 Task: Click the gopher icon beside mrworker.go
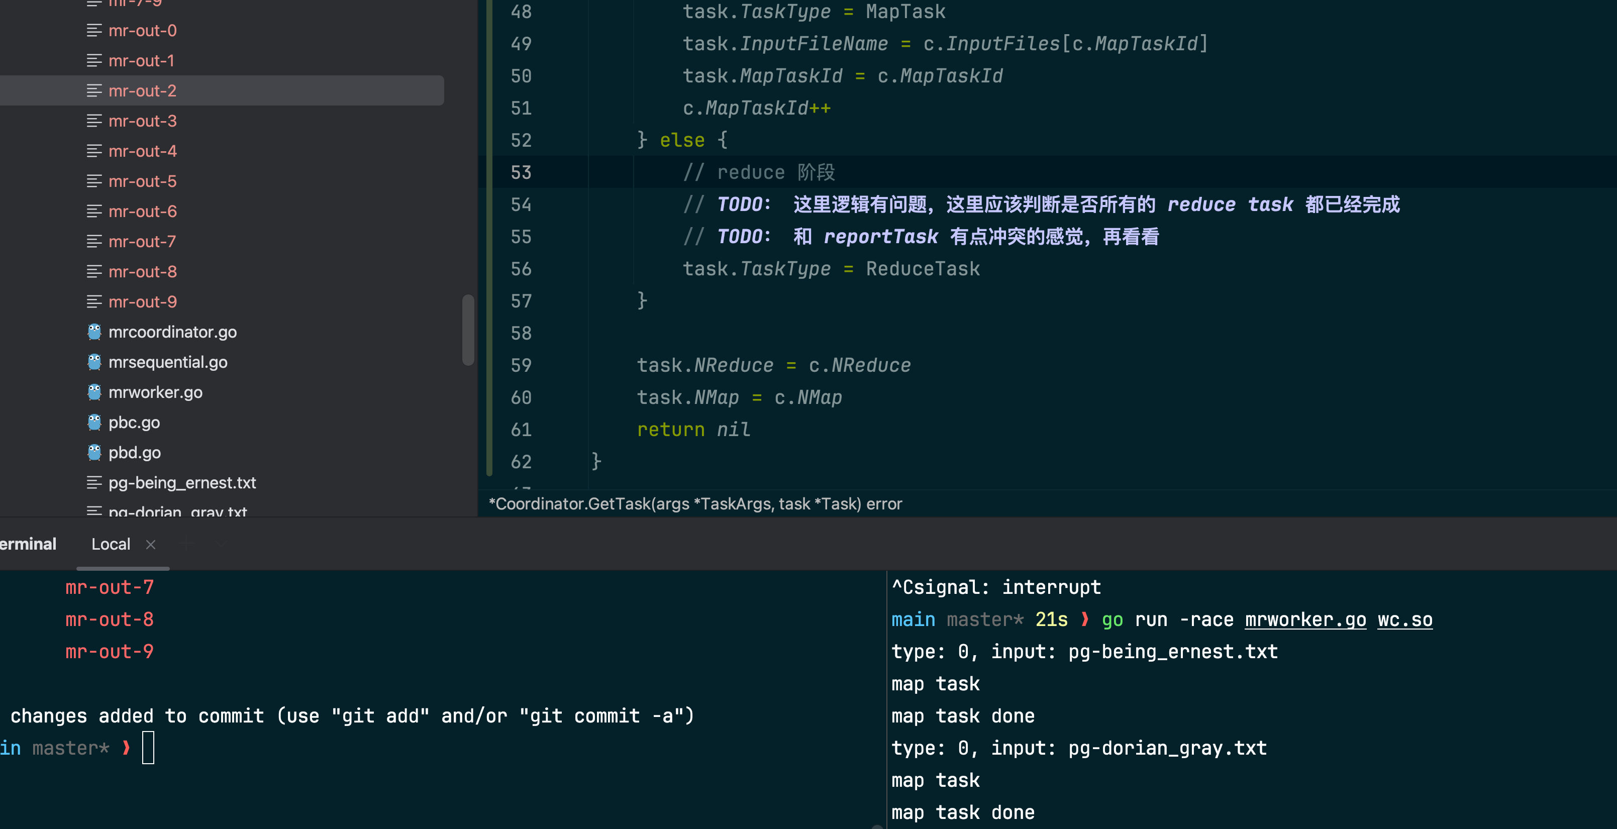[x=94, y=392]
